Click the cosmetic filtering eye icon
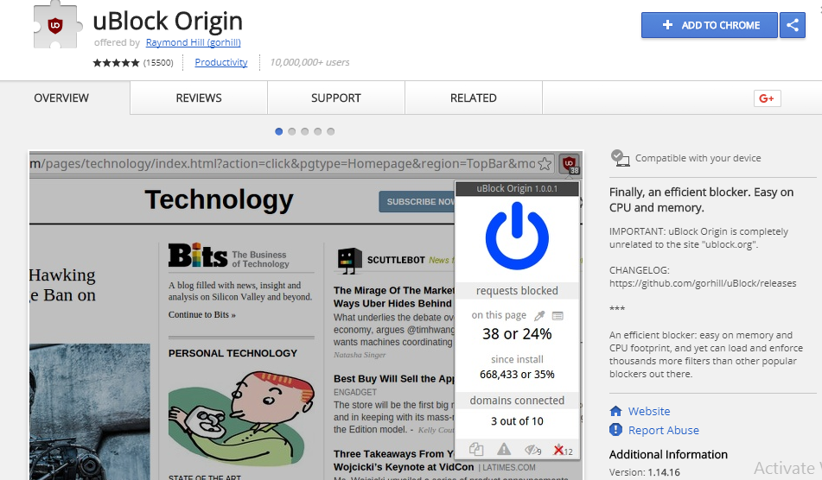Screen dimensions: 822x480 click(532, 450)
